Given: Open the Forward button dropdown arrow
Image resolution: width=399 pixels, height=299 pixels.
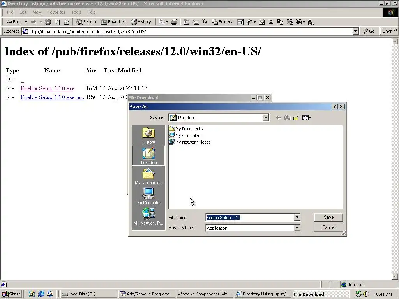Looking at the screenshot, I should pyautogui.click(x=41, y=22).
